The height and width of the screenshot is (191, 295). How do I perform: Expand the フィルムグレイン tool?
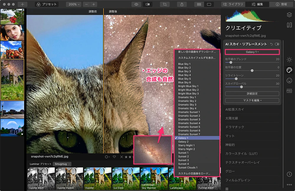tap(238, 180)
